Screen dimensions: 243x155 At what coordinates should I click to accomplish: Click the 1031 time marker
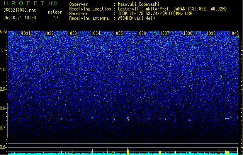(x=26, y=33)
